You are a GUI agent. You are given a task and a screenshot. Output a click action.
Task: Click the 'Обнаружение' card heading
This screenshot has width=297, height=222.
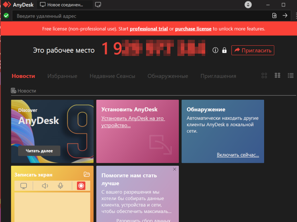[x=206, y=109]
